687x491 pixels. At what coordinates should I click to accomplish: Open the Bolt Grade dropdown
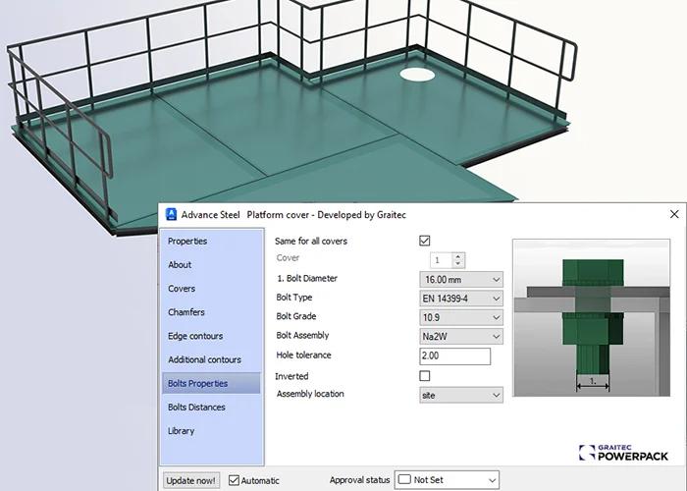point(461,317)
